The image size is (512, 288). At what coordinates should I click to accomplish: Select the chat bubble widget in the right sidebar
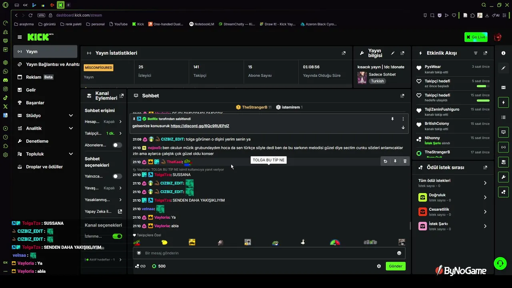click(503, 132)
